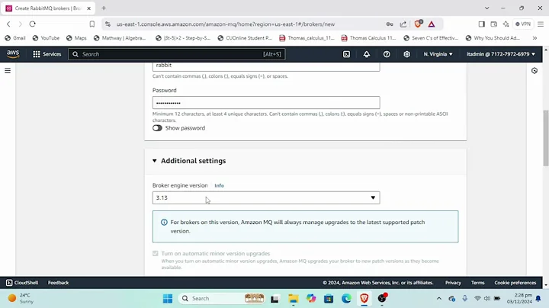Viewport: 549px width, 308px height.
Task: Open the Mathway Algebra bookmark
Action: pyautogui.click(x=120, y=38)
